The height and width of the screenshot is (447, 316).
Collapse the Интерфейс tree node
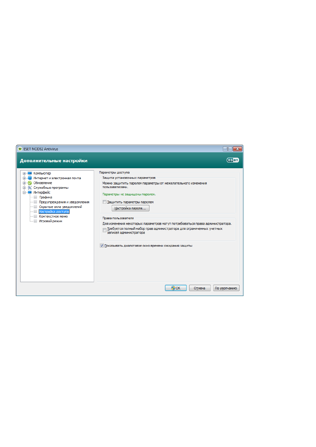[24, 193]
